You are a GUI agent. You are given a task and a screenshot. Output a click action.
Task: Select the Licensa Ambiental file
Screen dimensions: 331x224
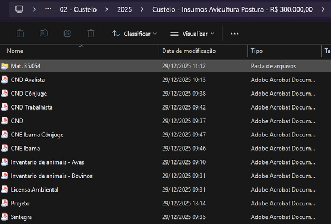[34, 190]
